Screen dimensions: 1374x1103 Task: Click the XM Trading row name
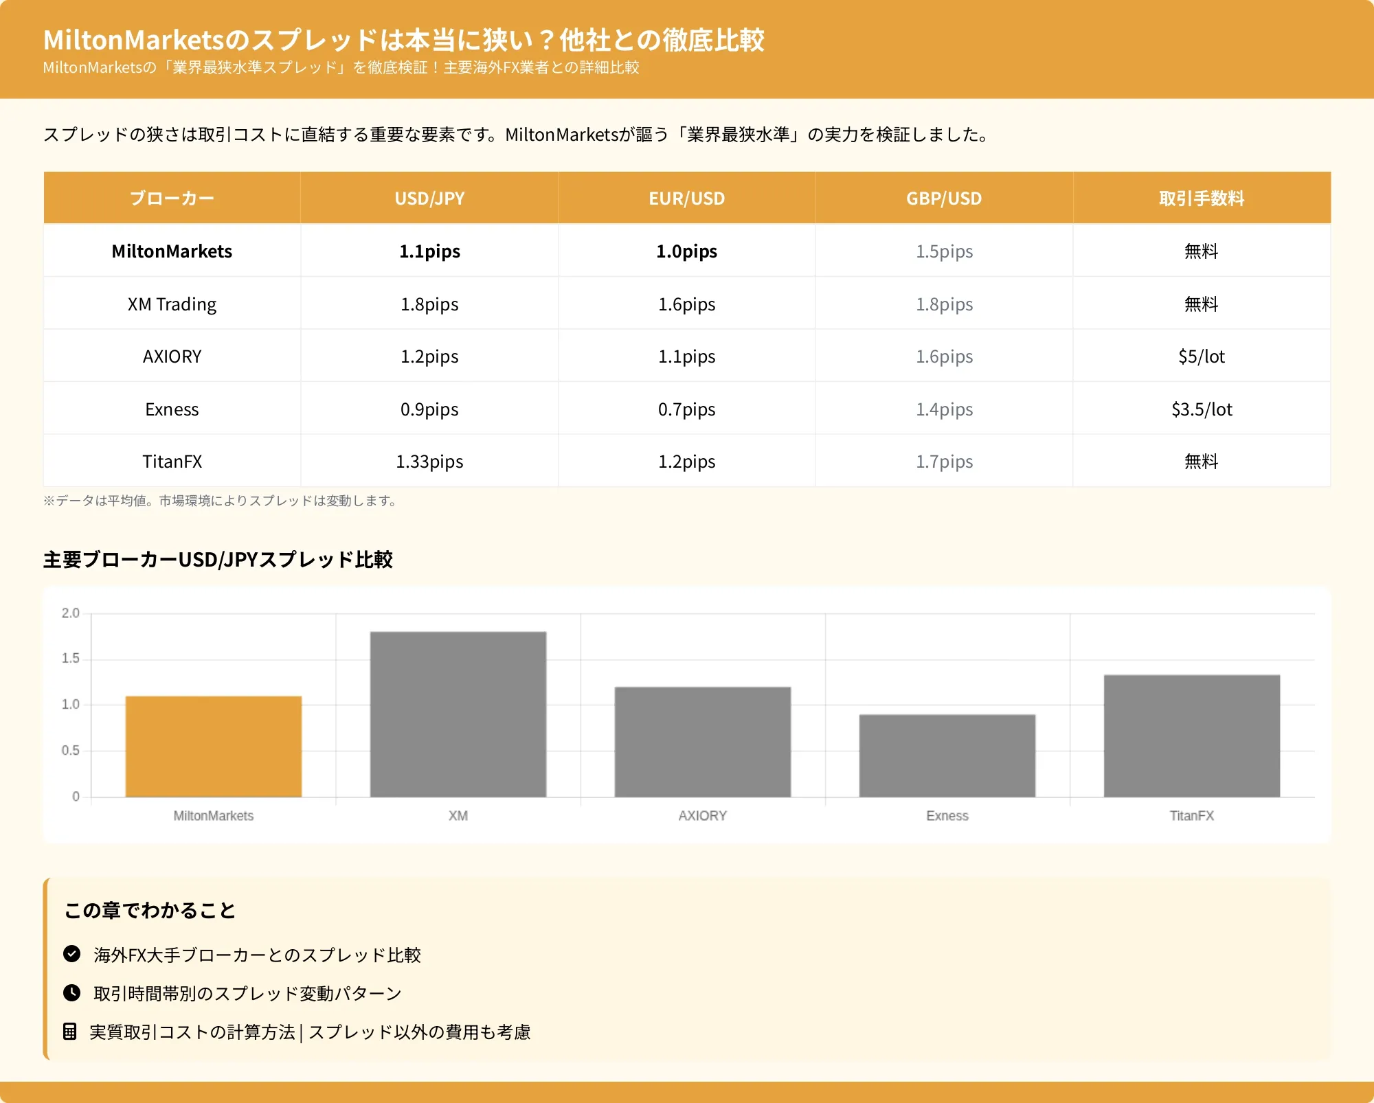point(172,304)
